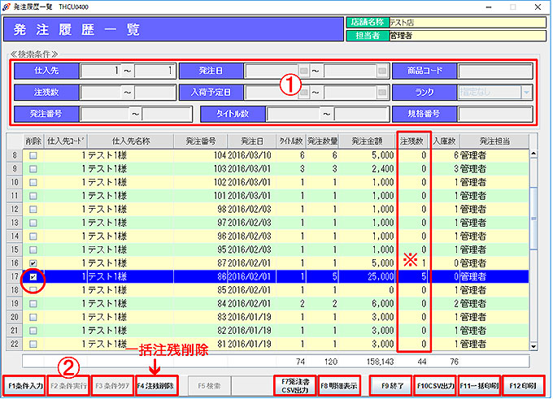The image size is (553, 399).
Task: Click the F12印刷 print button
Action: (x=525, y=384)
